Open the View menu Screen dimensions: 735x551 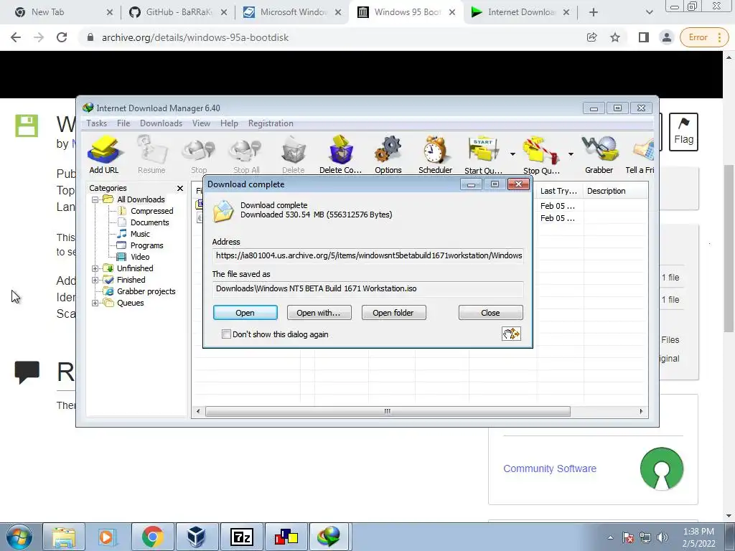pyautogui.click(x=201, y=123)
